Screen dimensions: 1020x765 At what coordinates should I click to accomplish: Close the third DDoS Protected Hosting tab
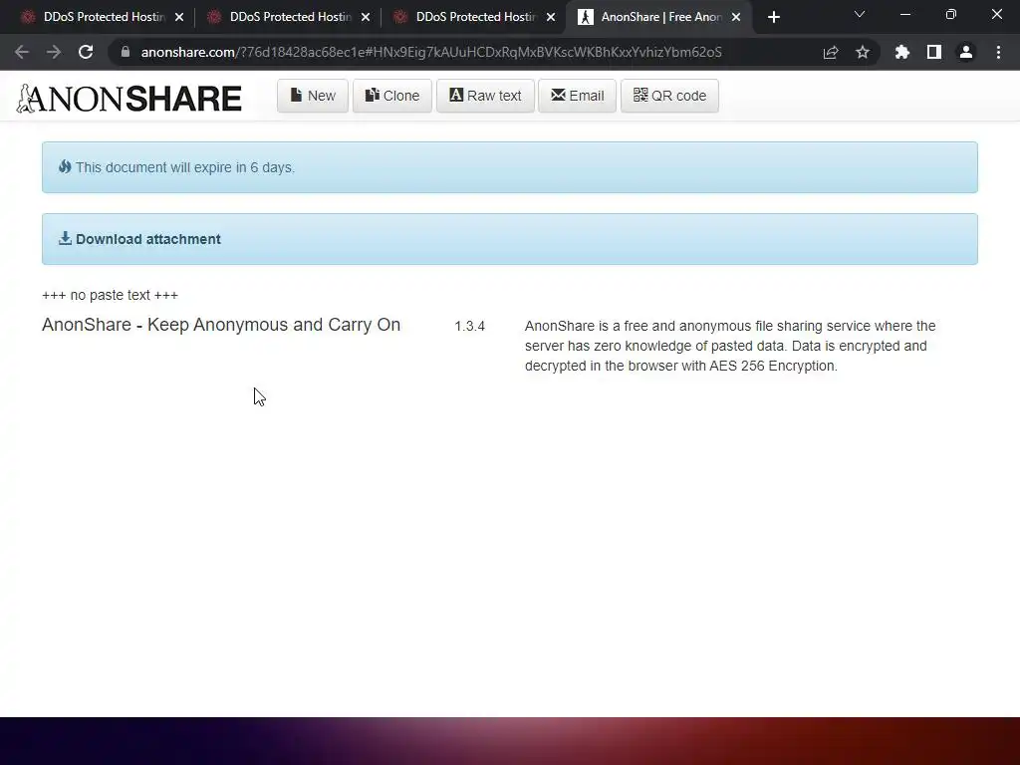pyautogui.click(x=551, y=18)
